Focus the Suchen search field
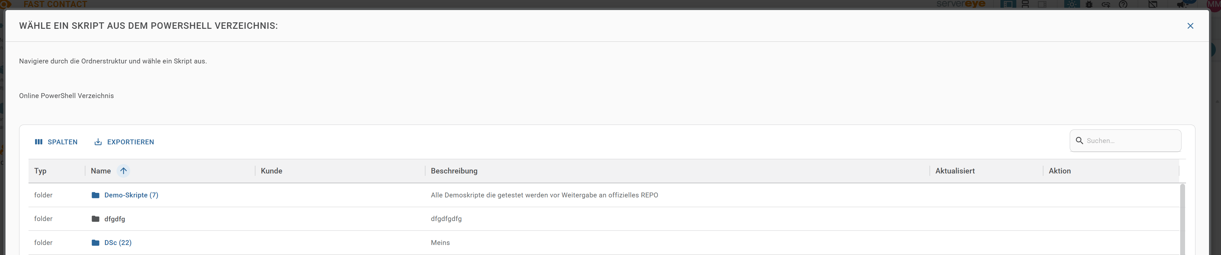 [1131, 141]
